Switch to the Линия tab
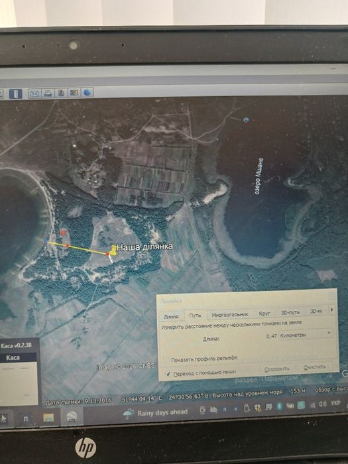The image size is (348, 464). [x=171, y=316]
